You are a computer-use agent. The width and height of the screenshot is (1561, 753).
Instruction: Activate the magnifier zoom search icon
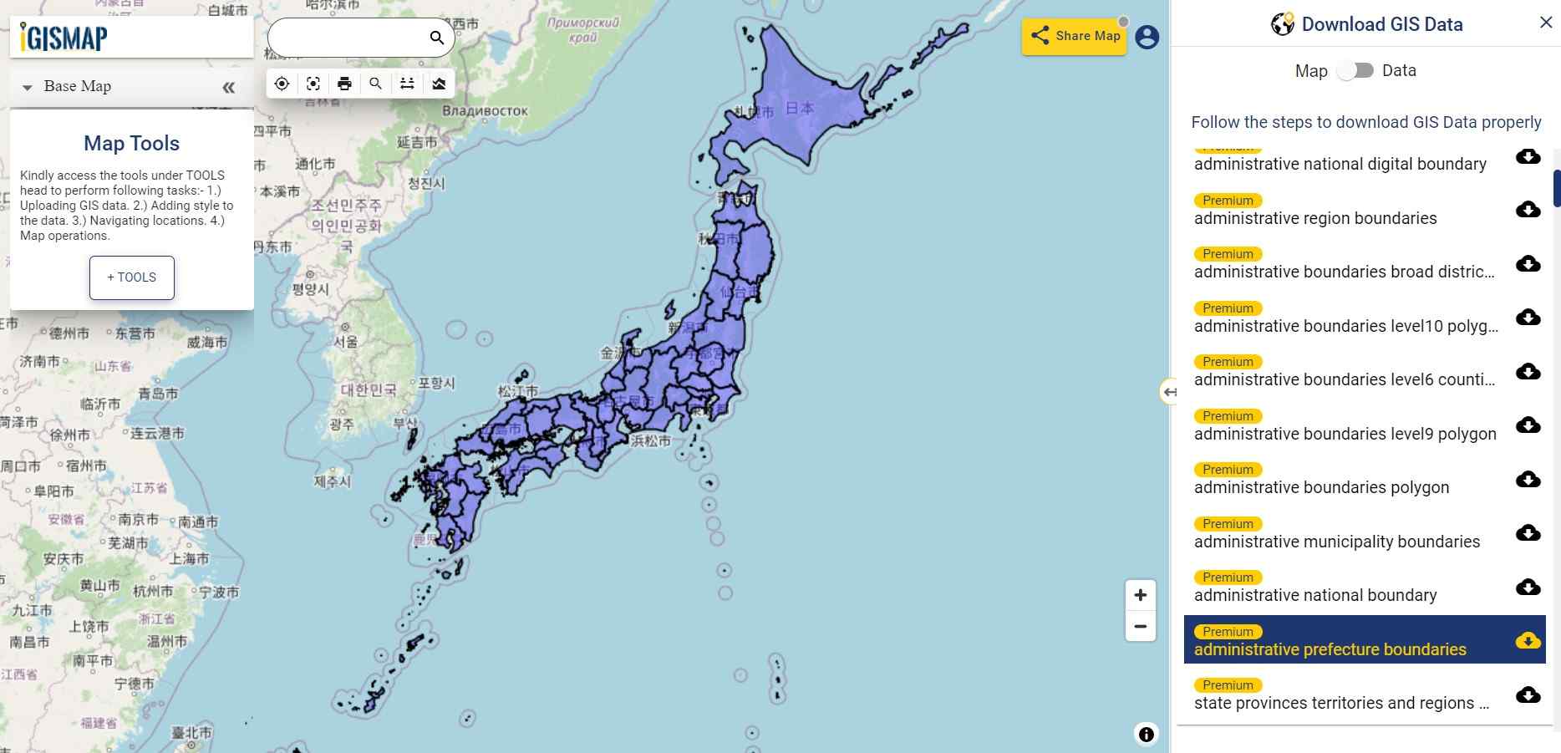pyautogui.click(x=375, y=83)
